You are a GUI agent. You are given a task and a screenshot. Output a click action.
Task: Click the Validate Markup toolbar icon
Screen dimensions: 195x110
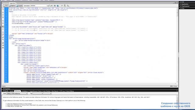pyautogui.click(x=51, y=6)
